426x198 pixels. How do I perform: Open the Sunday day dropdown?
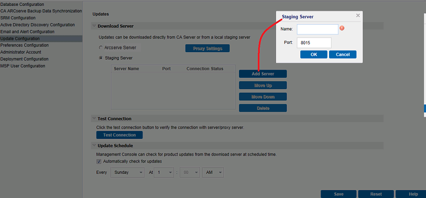(x=128, y=172)
